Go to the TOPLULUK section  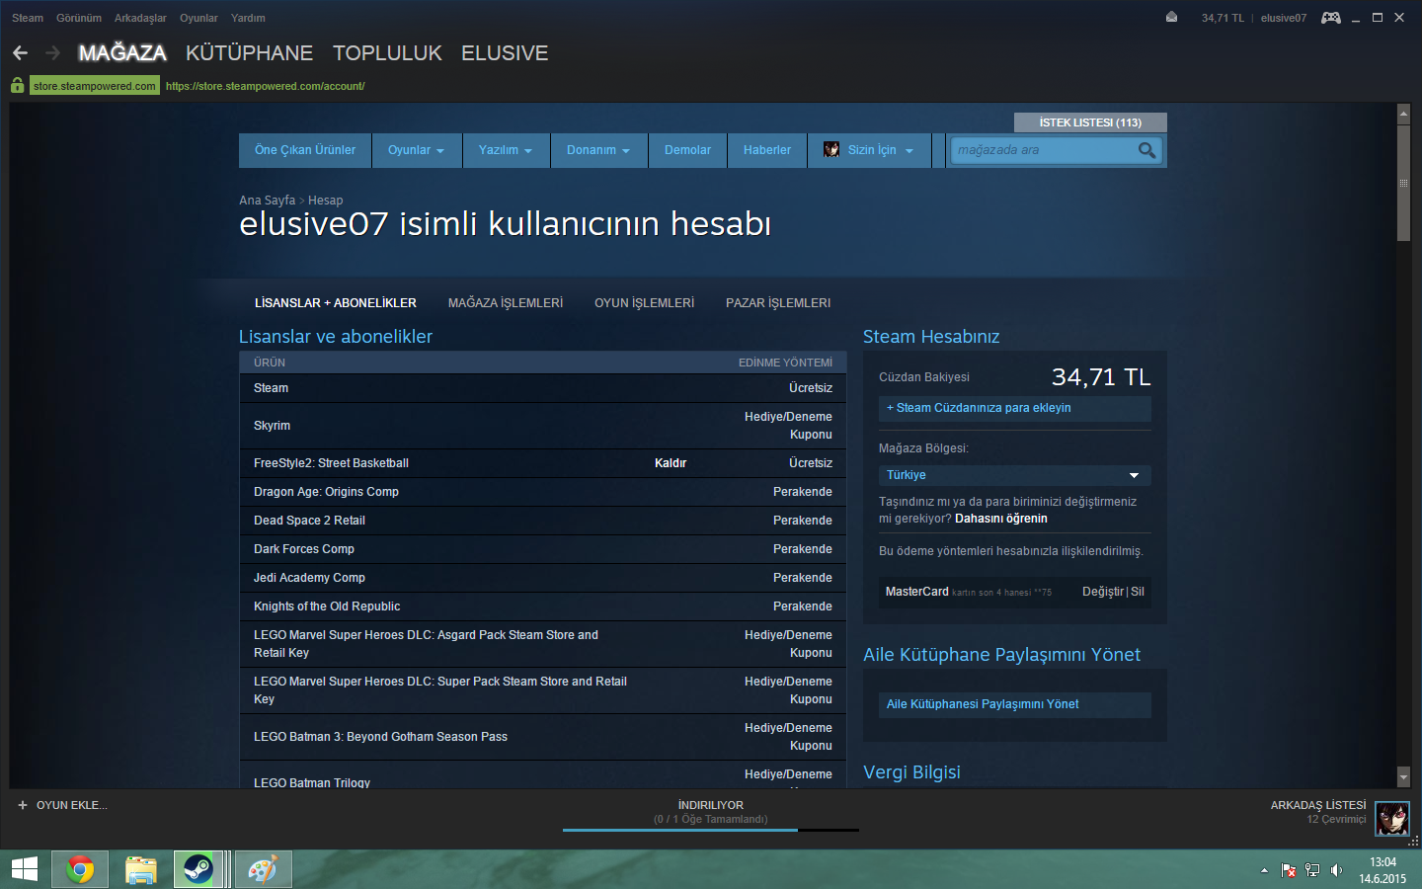387,53
